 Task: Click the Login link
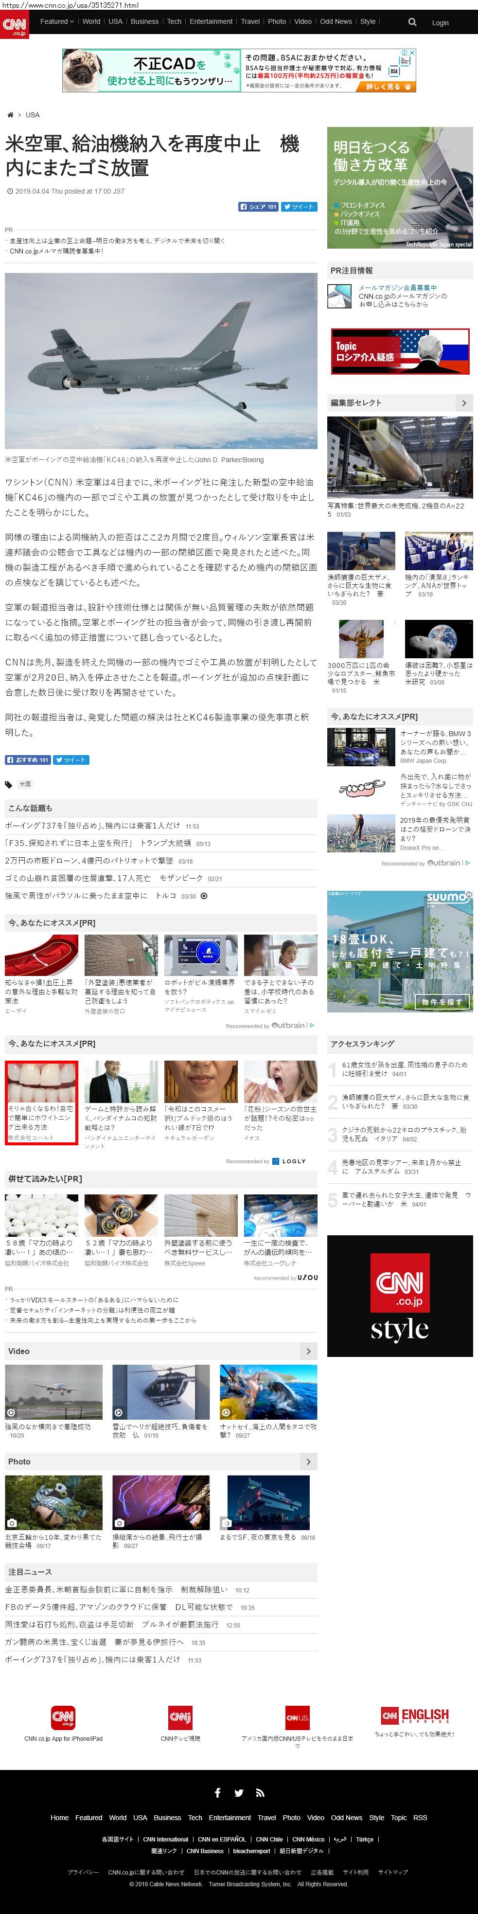[x=440, y=23]
